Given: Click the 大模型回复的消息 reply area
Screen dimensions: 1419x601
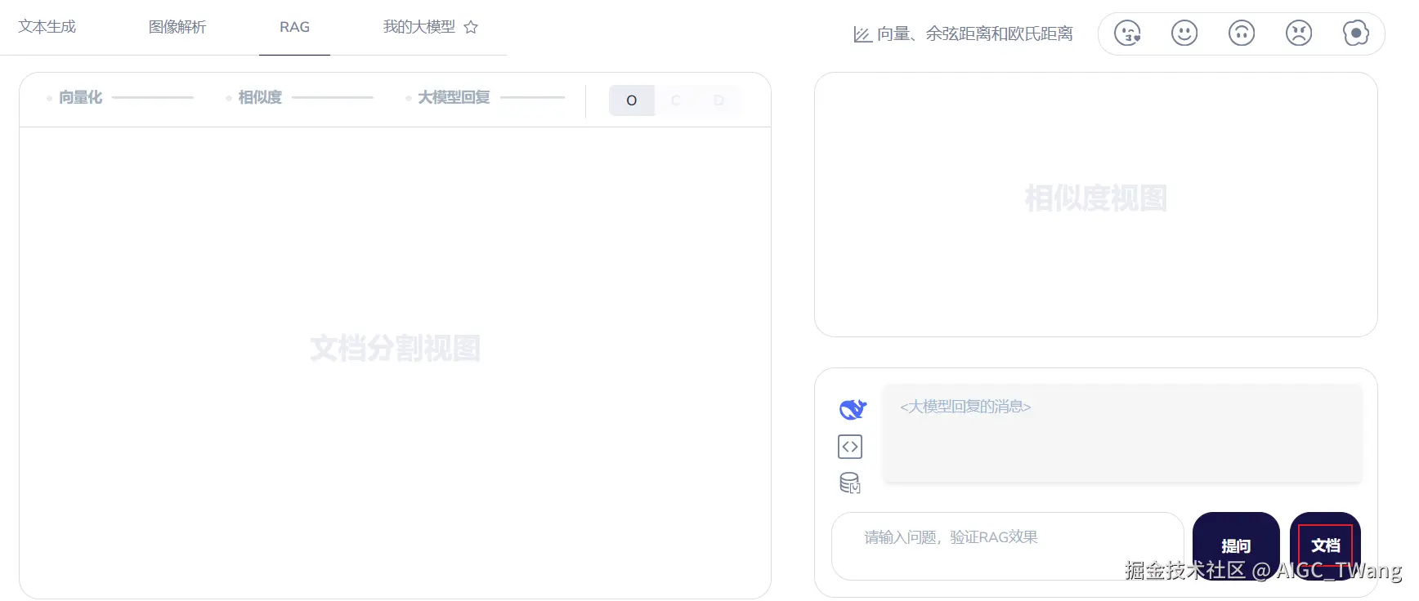Looking at the screenshot, I should [1123, 433].
